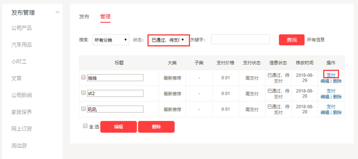The image size is (358, 159).
Task: Focus the 关键字 keyword input field
Action: click(x=240, y=39)
